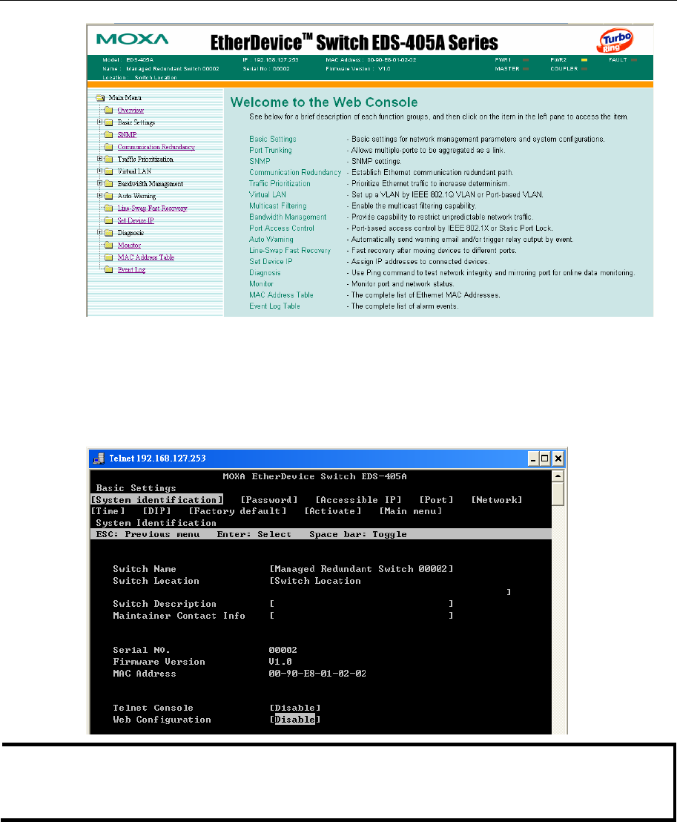677x822 pixels.
Task: Click the Virtual LAN folder icon
Action: coord(108,171)
